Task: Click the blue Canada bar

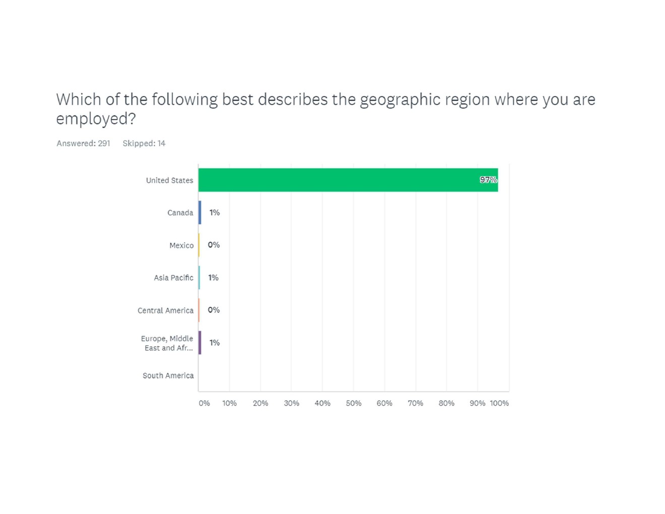Action: pos(200,213)
